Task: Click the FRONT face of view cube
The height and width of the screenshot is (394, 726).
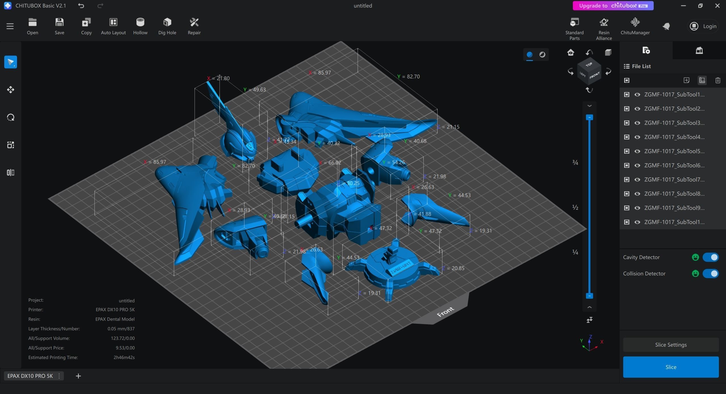Action: pyautogui.click(x=595, y=75)
